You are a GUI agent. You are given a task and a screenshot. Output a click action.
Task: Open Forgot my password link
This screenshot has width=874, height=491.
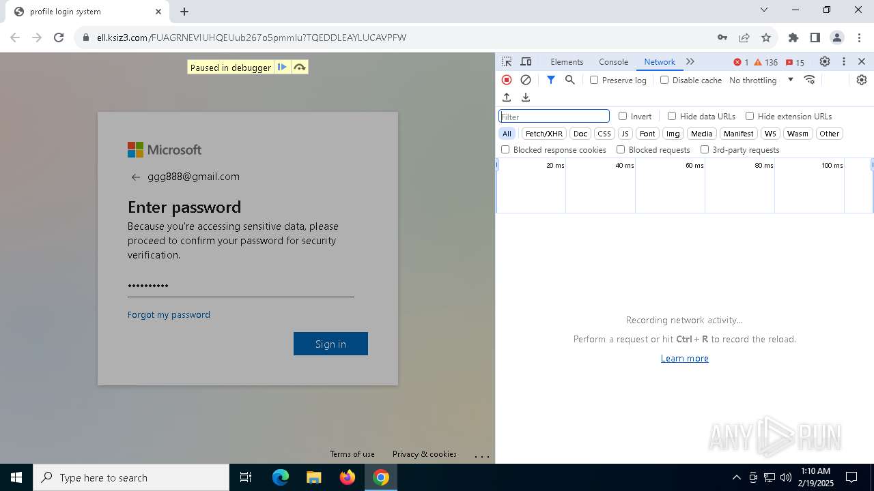coord(169,314)
